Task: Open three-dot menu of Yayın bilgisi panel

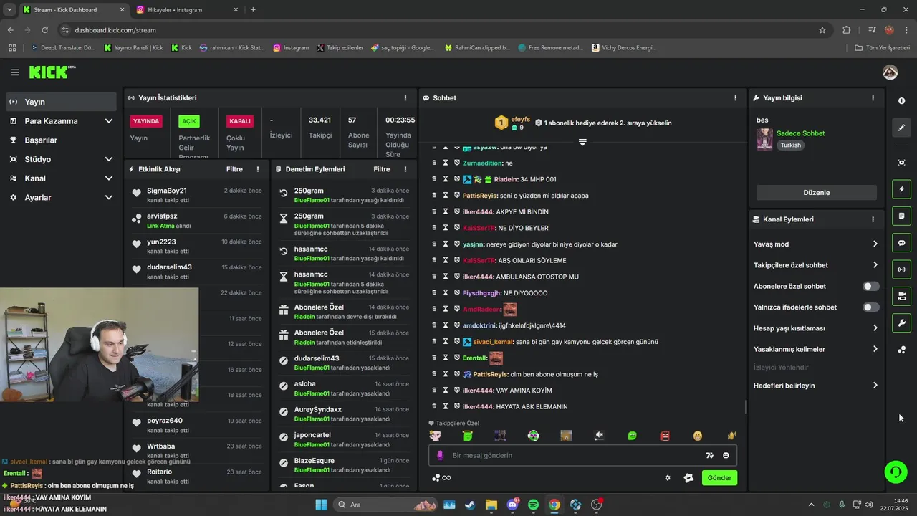Action: tap(873, 98)
